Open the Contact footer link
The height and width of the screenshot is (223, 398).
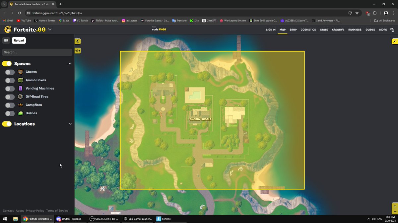(8, 211)
